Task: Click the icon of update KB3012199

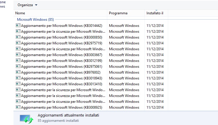Action: (18, 60)
